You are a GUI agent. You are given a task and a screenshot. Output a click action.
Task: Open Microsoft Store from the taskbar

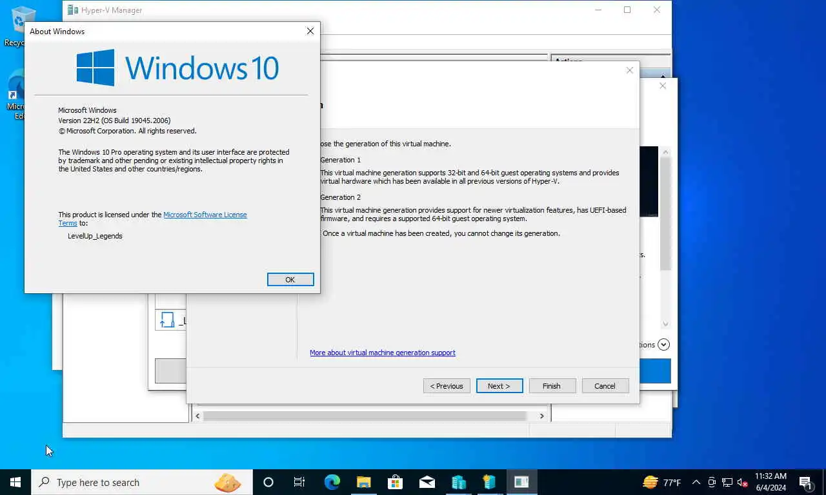point(395,482)
